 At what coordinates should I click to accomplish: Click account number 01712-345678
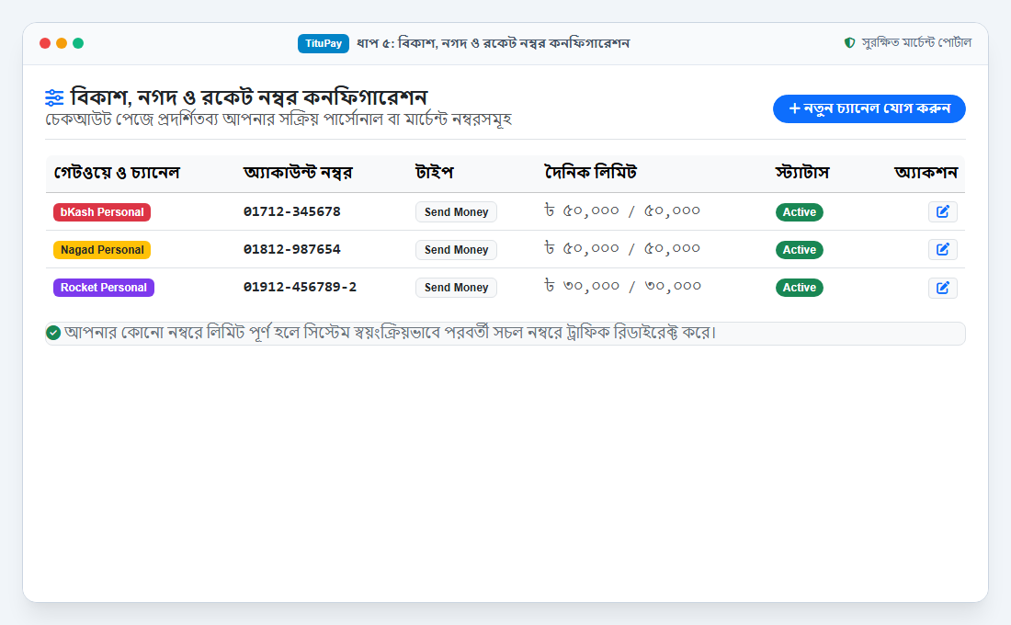pos(292,211)
